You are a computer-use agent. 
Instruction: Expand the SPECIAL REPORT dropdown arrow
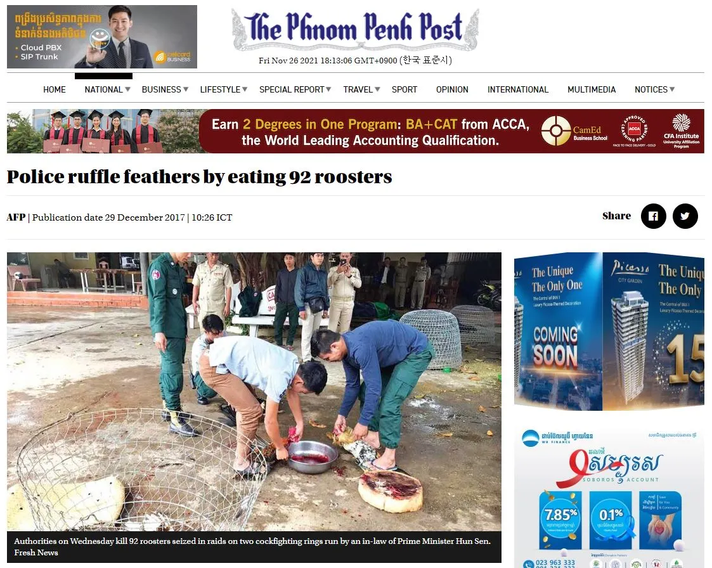click(329, 89)
